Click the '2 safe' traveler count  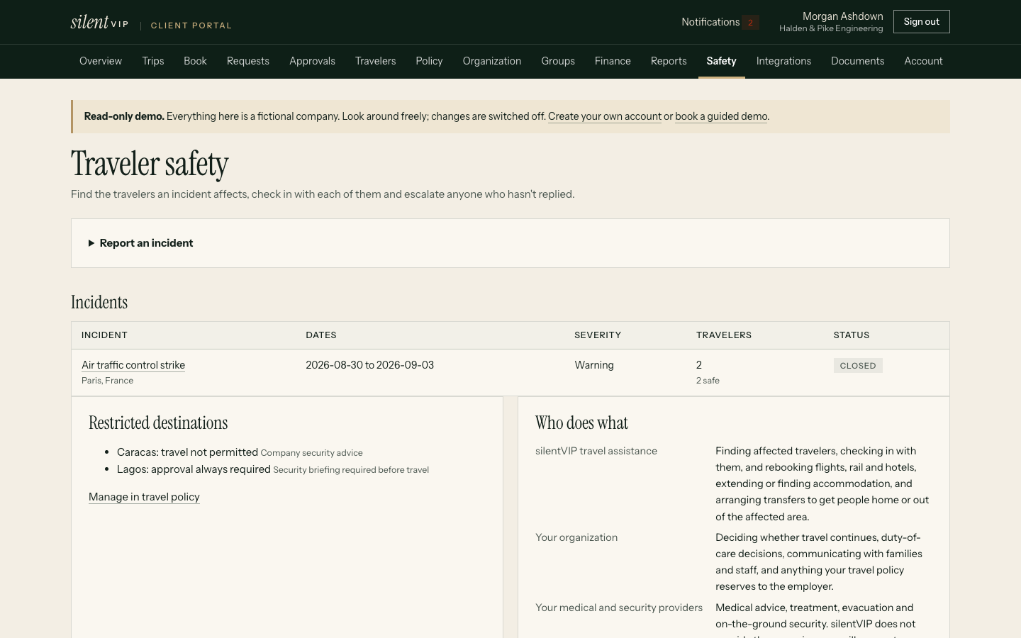(708, 381)
